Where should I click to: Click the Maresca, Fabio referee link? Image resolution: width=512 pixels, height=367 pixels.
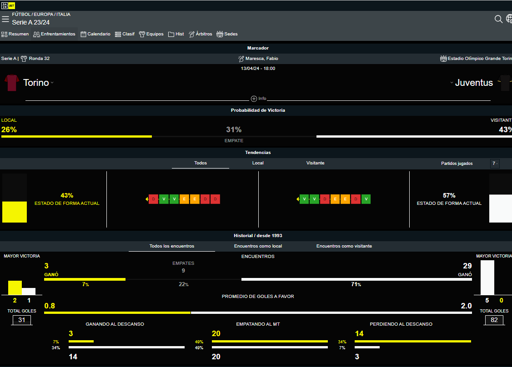coord(261,59)
